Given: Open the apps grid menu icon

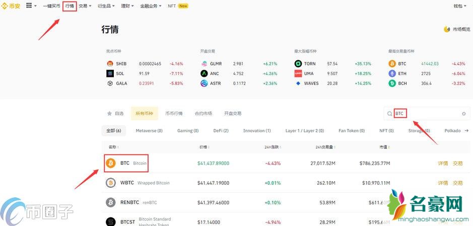Looking at the screenshot, I should tap(29, 6).
